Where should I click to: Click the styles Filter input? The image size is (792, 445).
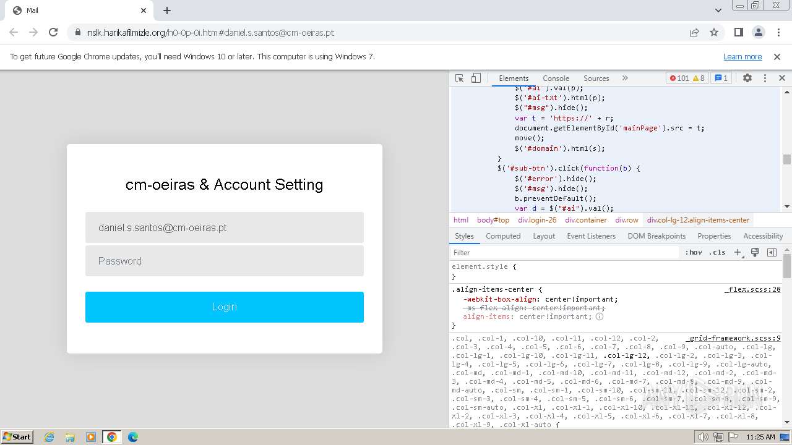[x=565, y=252]
